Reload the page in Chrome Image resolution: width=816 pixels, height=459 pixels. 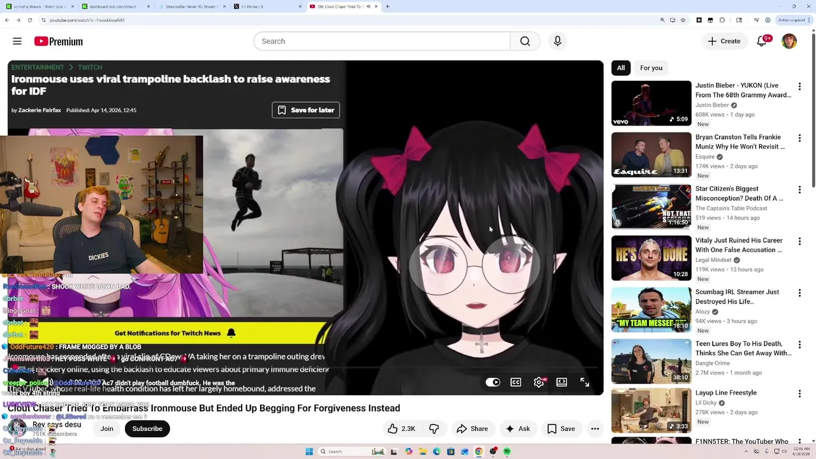click(x=29, y=20)
